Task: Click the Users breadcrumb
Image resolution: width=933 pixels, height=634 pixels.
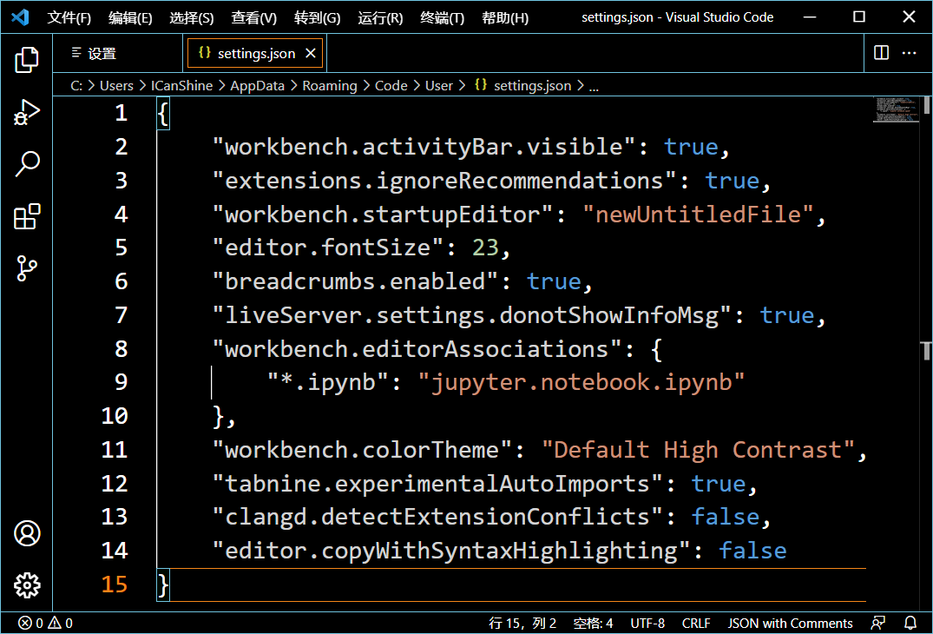Action: [116, 86]
